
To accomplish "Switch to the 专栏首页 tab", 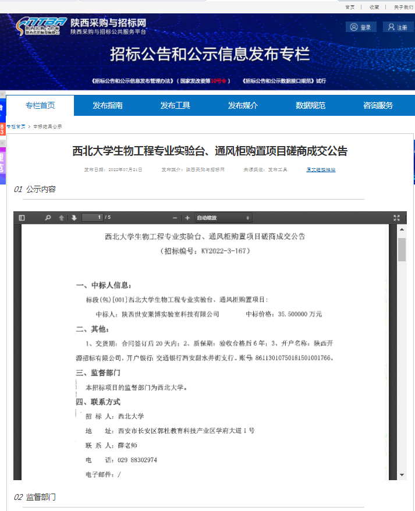I will tap(40, 105).
